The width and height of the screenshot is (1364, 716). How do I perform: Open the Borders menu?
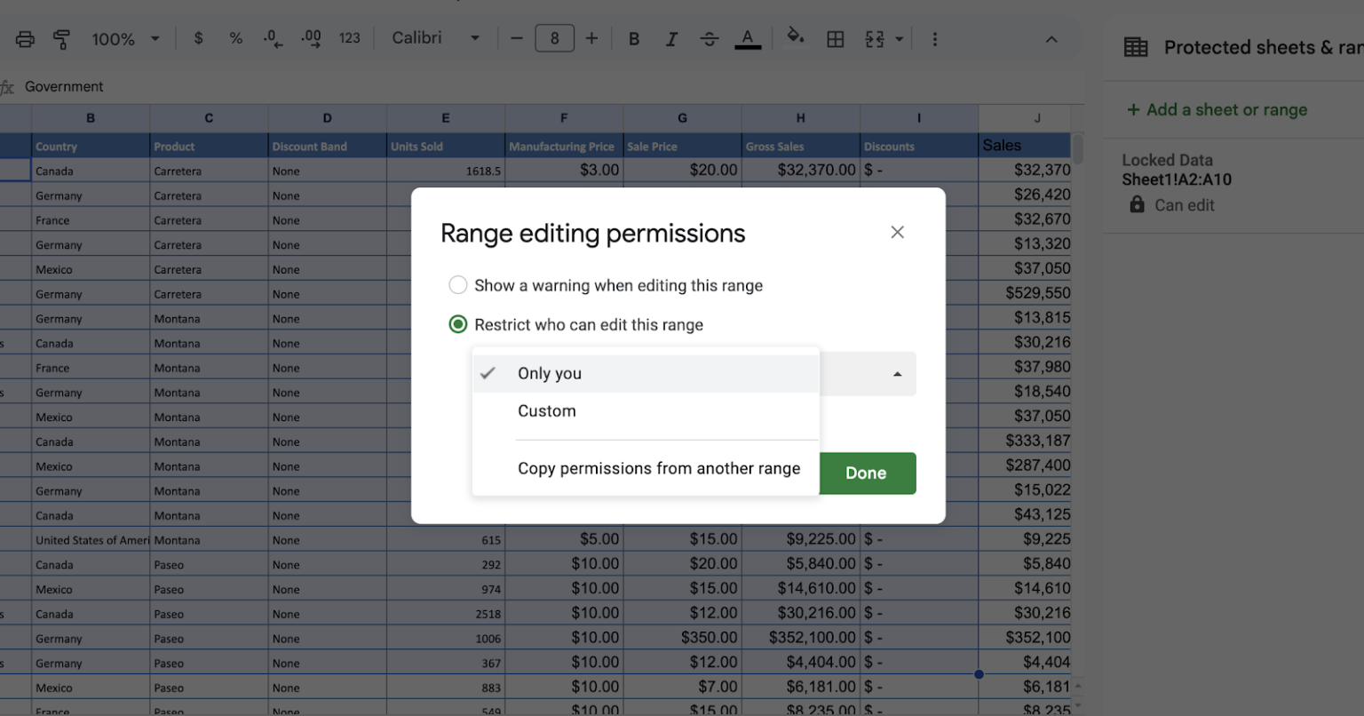[835, 38]
